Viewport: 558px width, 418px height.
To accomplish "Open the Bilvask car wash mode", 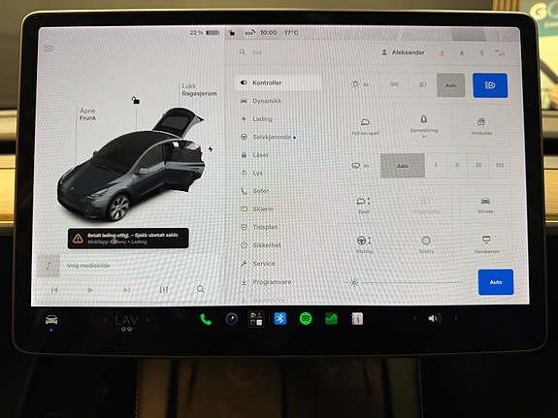I will pyautogui.click(x=485, y=205).
